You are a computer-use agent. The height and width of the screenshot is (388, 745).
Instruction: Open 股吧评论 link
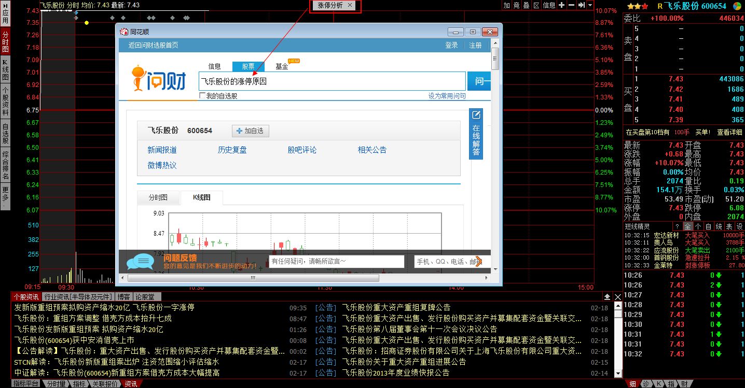pos(302,150)
